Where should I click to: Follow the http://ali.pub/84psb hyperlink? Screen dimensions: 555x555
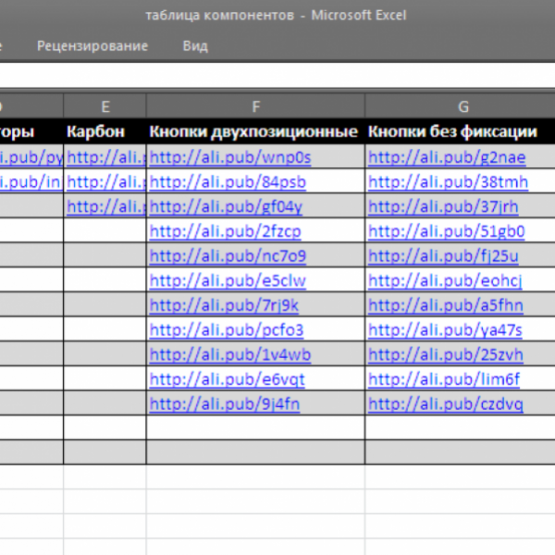pyautogui.click(x=228, y=181)
